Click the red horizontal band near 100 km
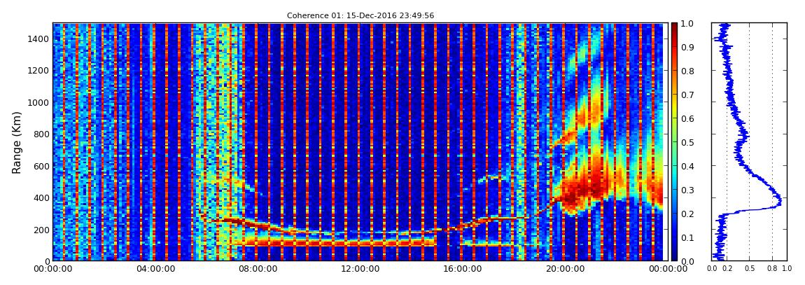This screenshot has width=805, height=285. (x=339, y=242)
